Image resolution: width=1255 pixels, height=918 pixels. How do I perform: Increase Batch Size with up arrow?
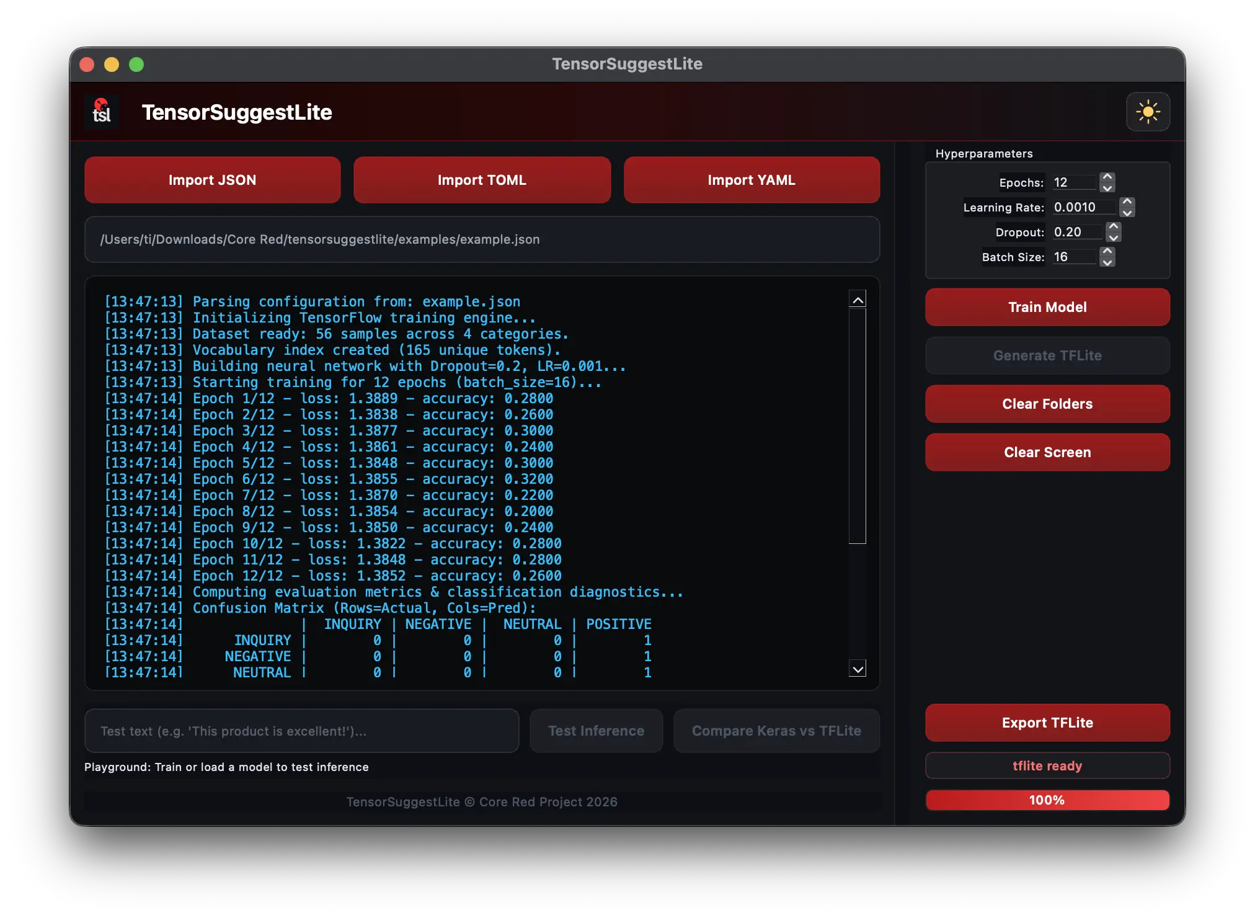(1107, 252)
